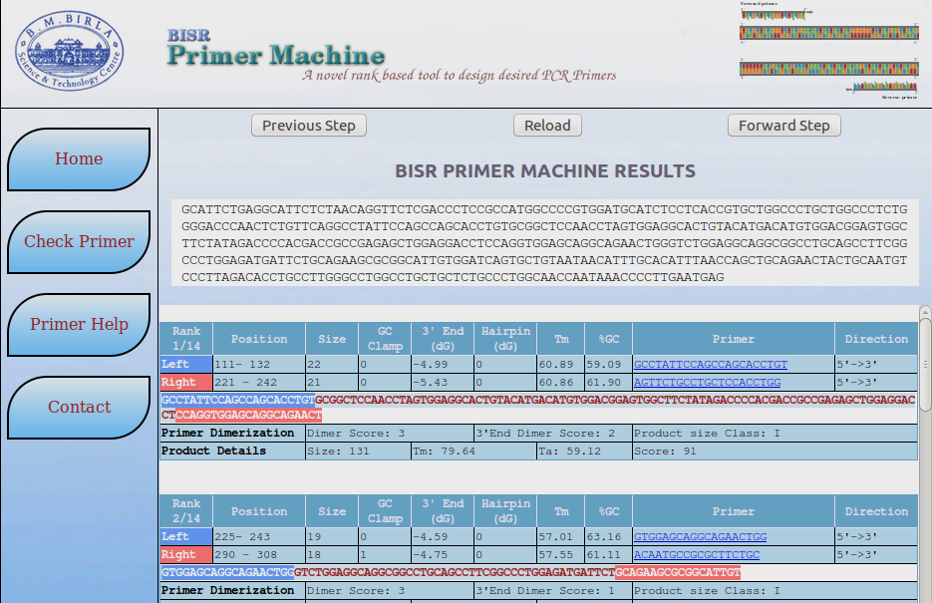Open right primer link AGTTCTGCCTGCTCCACCTGG
This screenshot has width=932, height=603.
coord(708,382)
